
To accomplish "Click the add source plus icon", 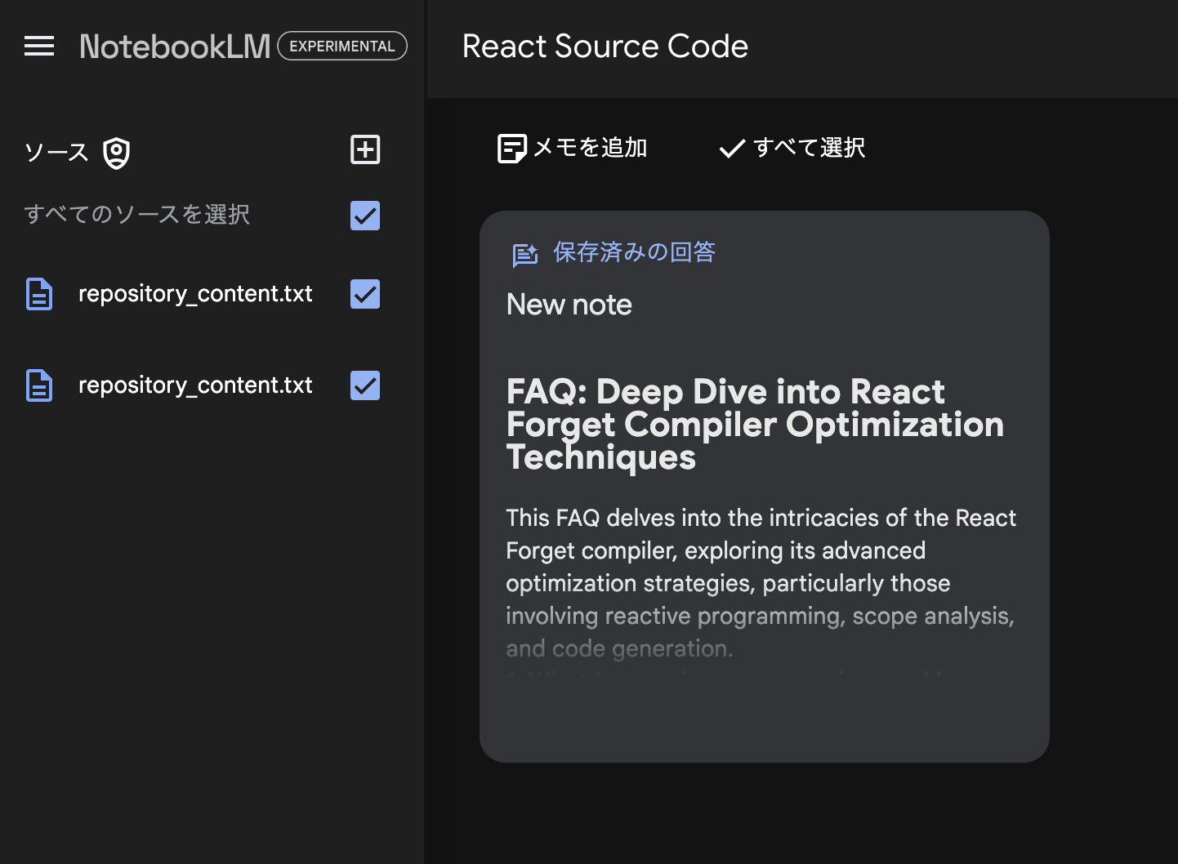I will click(x=365, y=149).
